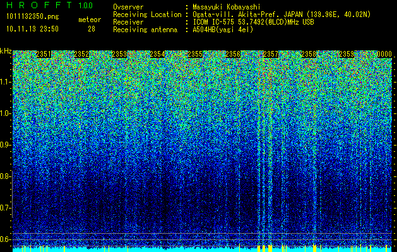Click the Receiving antenna field label
Viewport: 397px width, 252px height.
click(x=145, y=30)
